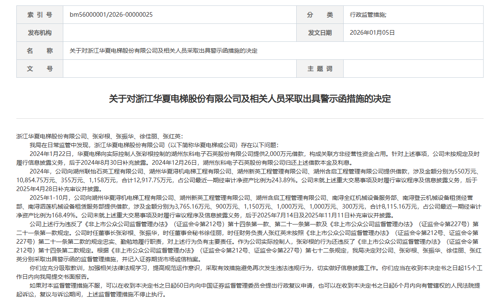Screen dimensions: 497x306
Task: Click the 文号 label cell
Action: [x=40, y=69]
